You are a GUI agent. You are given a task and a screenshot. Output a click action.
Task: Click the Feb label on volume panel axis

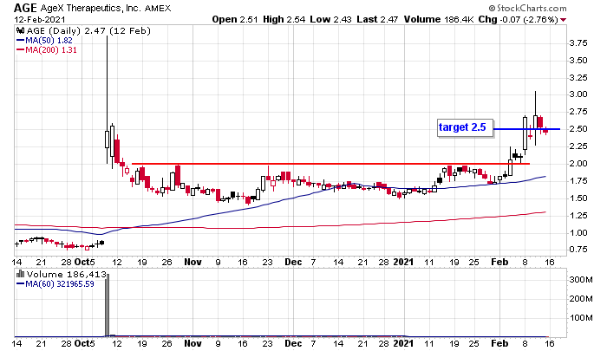tap(499, 343)
